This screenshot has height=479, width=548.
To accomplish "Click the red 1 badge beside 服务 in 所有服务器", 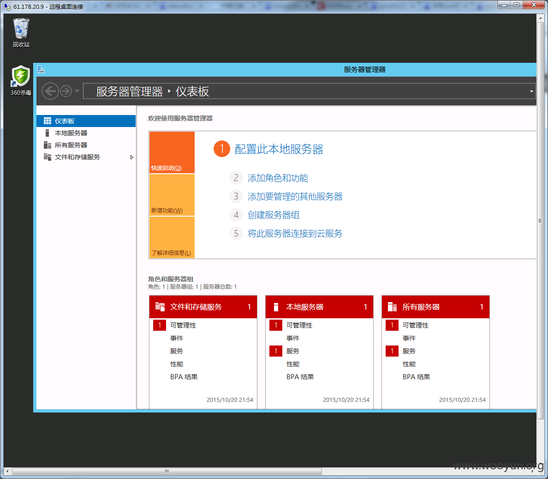I will [392, 351].
